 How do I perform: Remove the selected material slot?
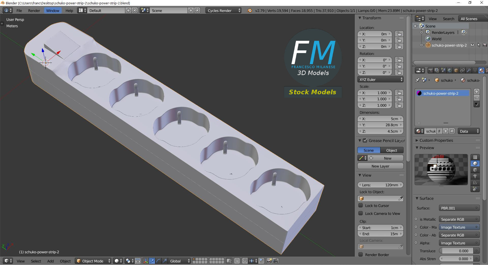click(477, 98)
